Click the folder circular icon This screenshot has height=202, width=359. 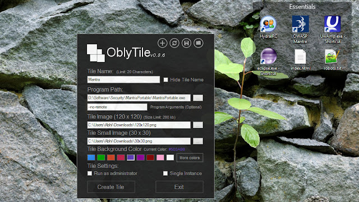(198, 43)
